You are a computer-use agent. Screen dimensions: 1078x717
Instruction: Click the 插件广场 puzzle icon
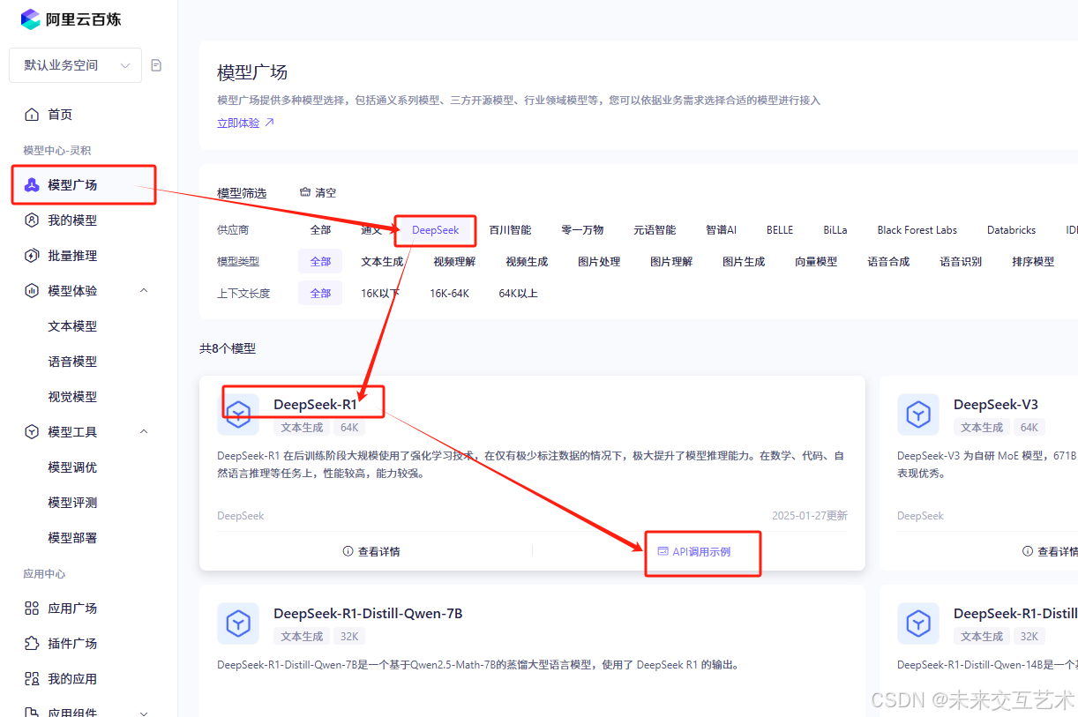[x=32, y=644]
